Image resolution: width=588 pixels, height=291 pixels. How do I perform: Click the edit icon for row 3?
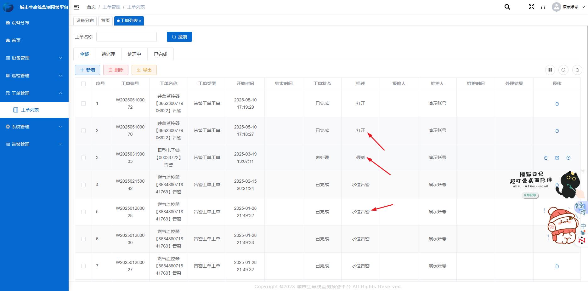pos(557,158)
